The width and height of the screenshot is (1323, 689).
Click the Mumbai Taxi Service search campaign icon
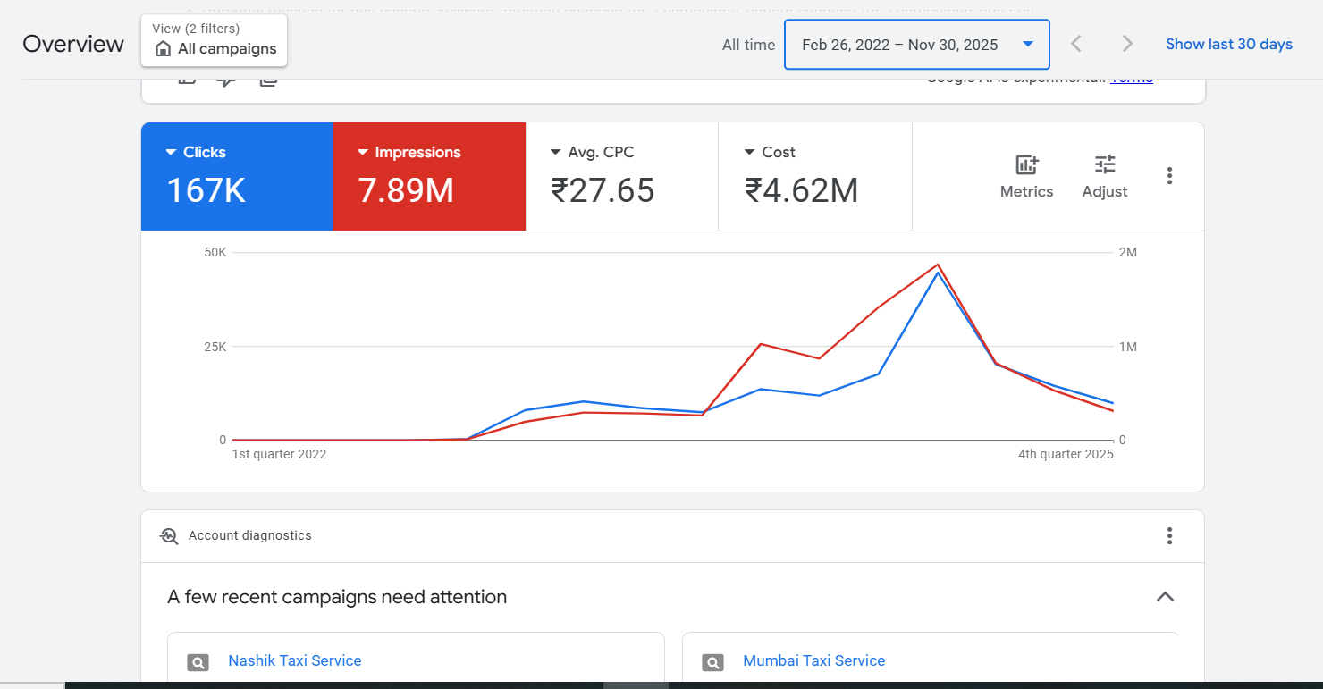click(712, 662)
